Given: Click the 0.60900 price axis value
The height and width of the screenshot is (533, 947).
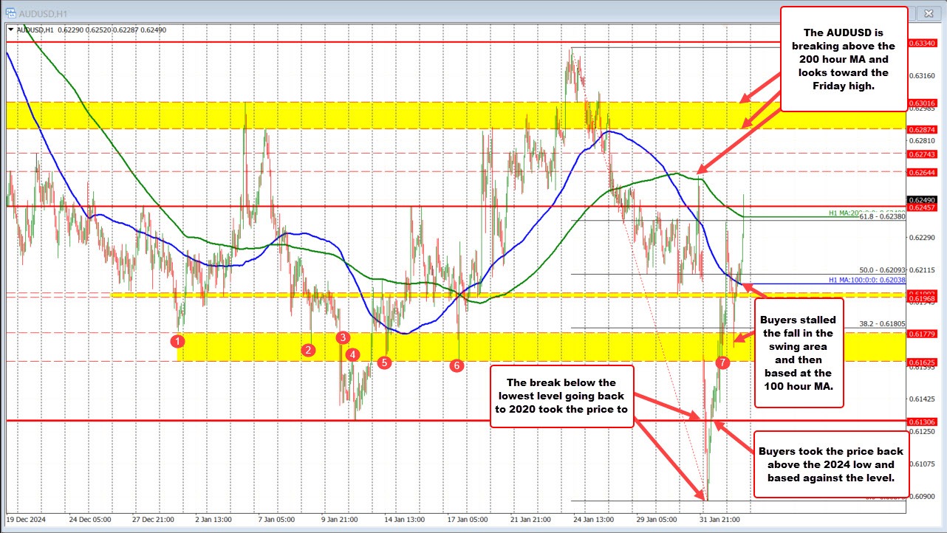Looking at the screenshot, I should click(x=923, y=496).
